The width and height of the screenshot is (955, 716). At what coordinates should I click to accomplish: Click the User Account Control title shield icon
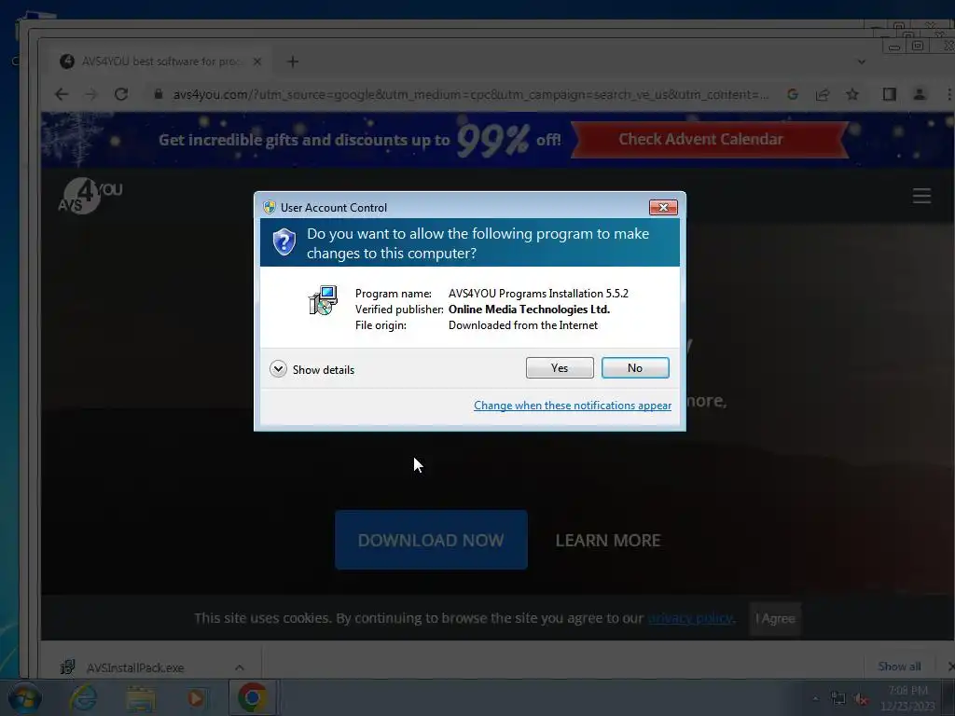270,207
